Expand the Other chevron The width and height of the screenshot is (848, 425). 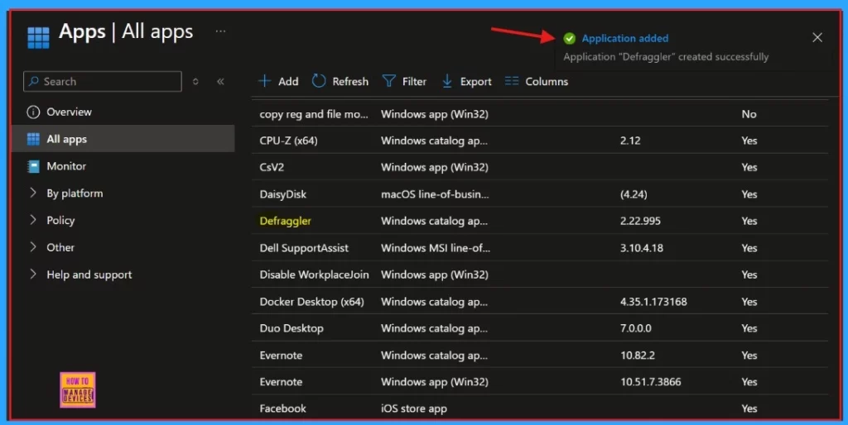pos(33,246)
